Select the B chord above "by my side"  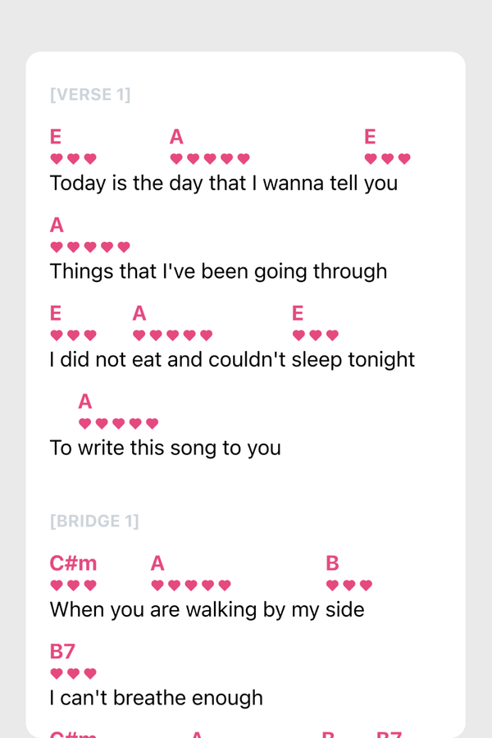332,563
